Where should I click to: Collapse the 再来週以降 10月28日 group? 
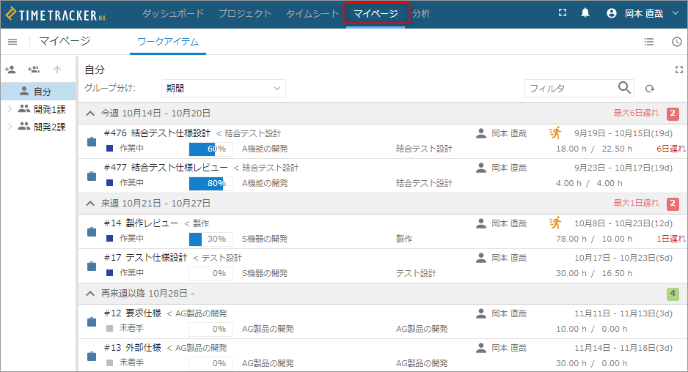[x=90, y=294]
